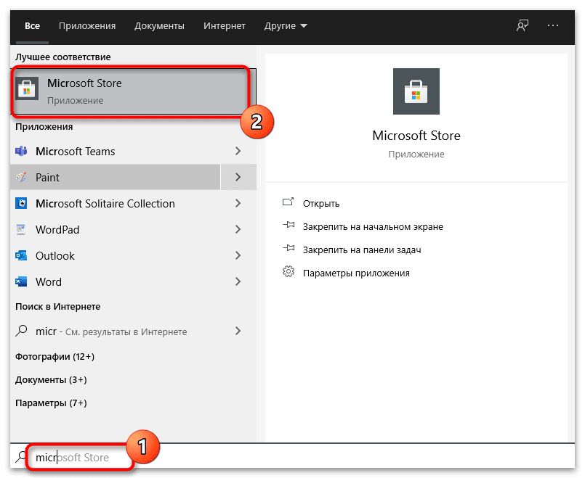Viewport: 585px width, 478px height.
Task: Expand micr web search chevron
Action: (x=238, y=331)
